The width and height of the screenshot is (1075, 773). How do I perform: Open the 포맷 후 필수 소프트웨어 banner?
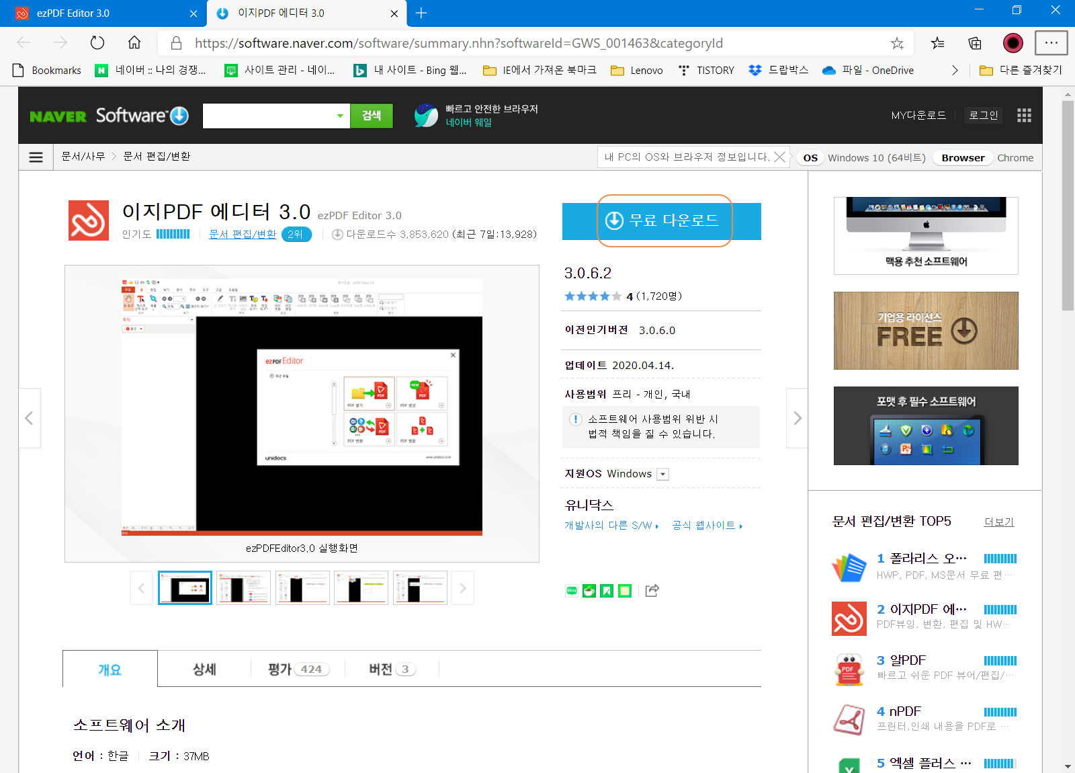[x=926, y=426]
